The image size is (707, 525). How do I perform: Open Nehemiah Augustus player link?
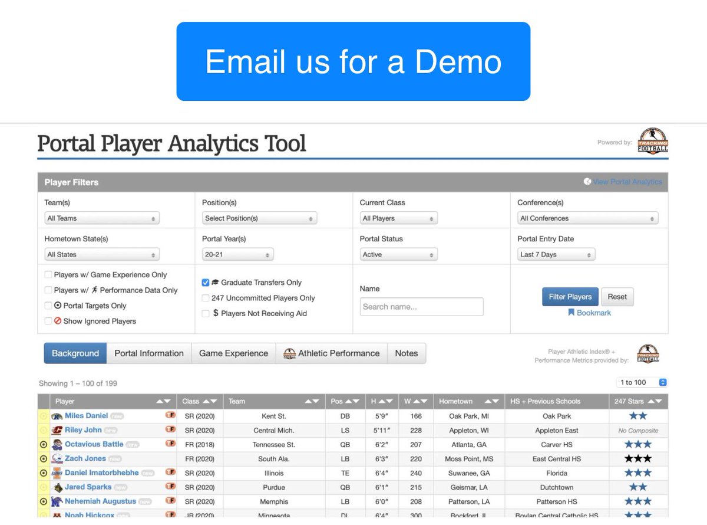point(100,501)
